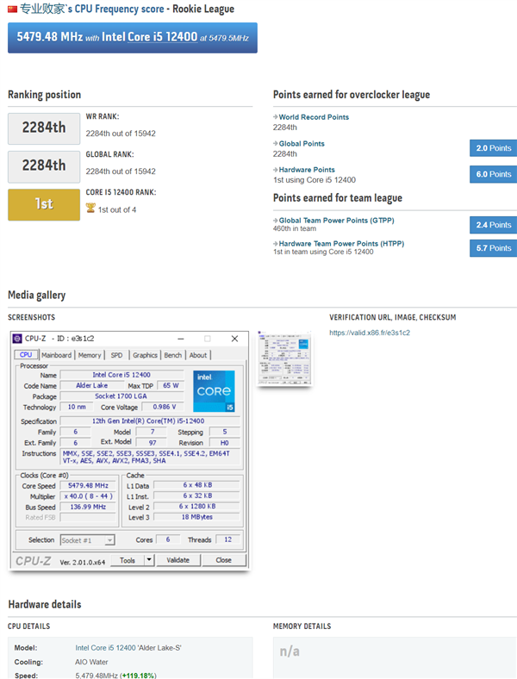517x679 pixels.
Task: Click the Socket 1700 LGA package field
Action: (121, 396)
